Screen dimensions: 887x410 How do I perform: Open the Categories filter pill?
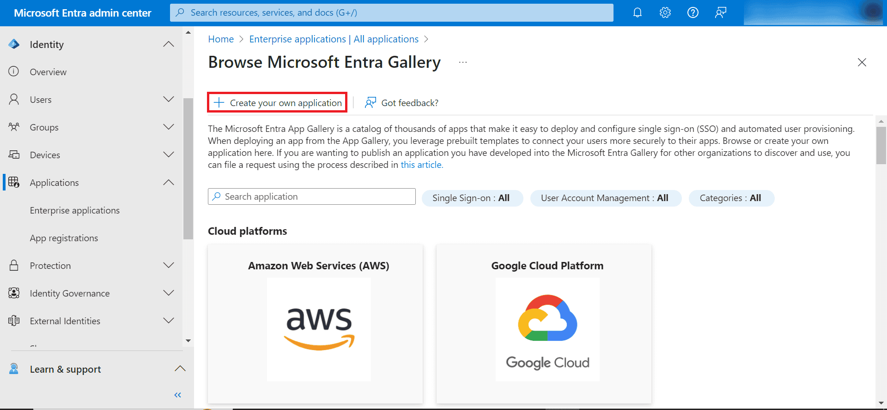pos(731,198)
